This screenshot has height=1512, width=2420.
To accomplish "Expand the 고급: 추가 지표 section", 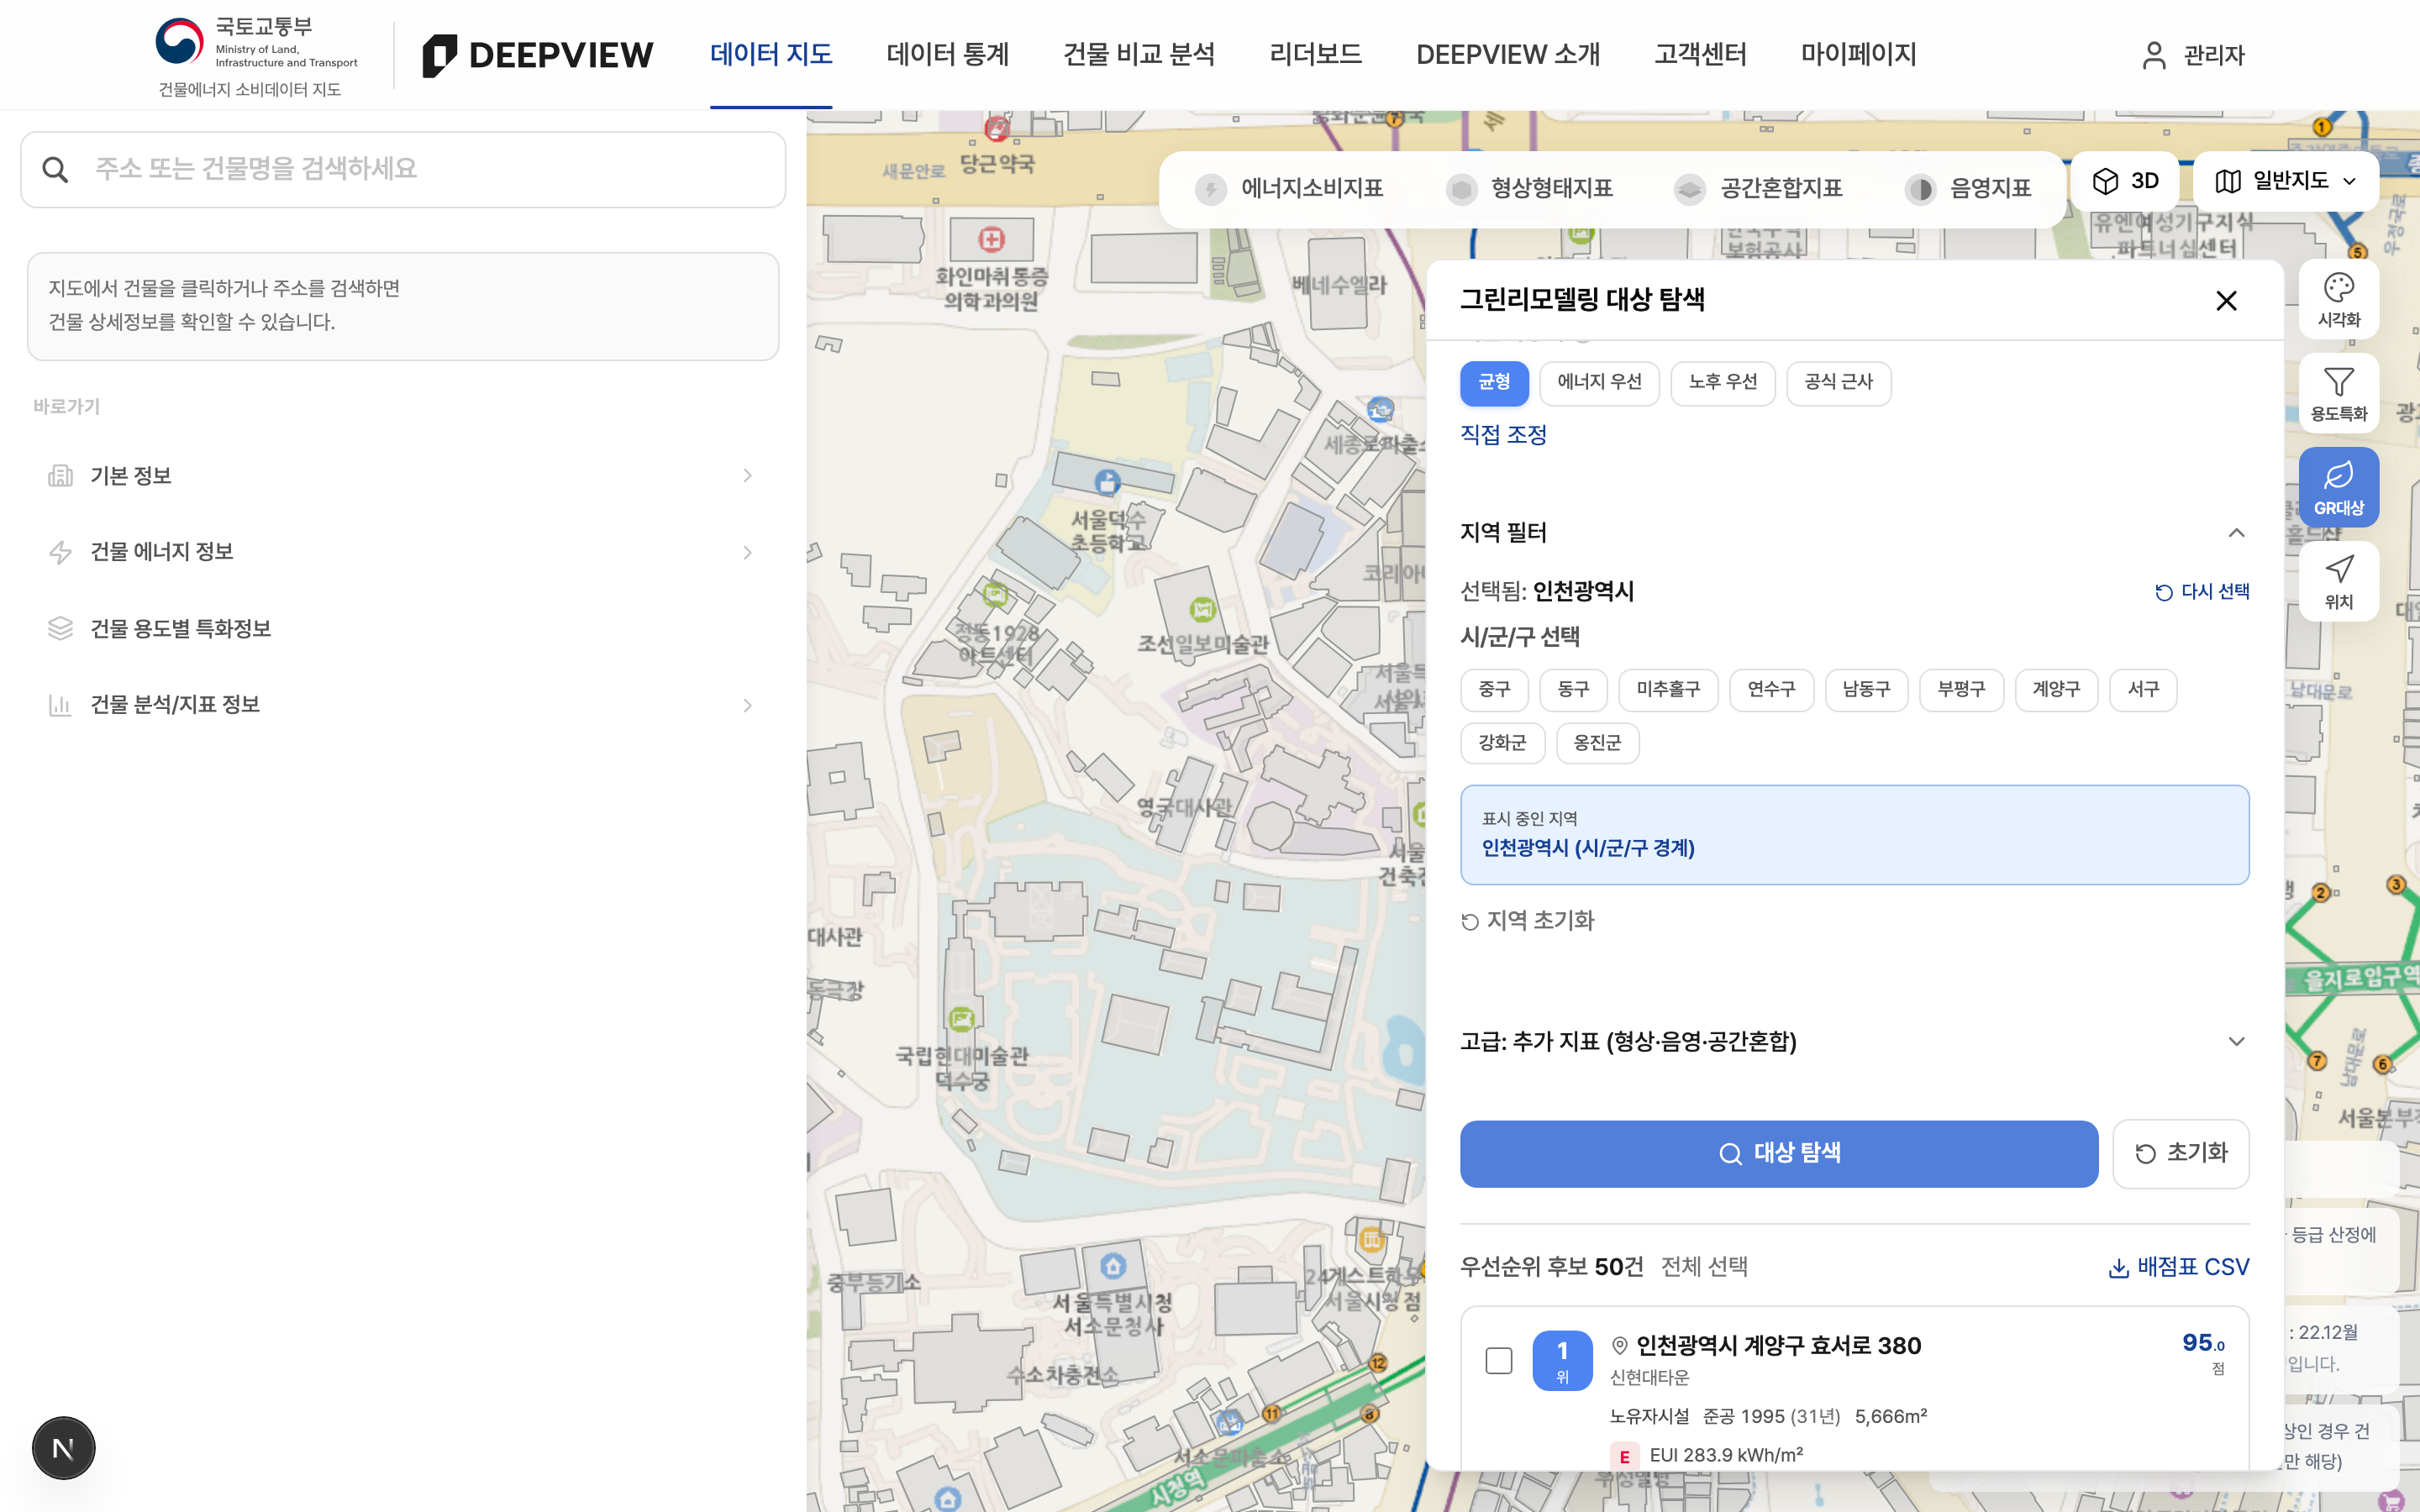I will tap(2236, 1042).
